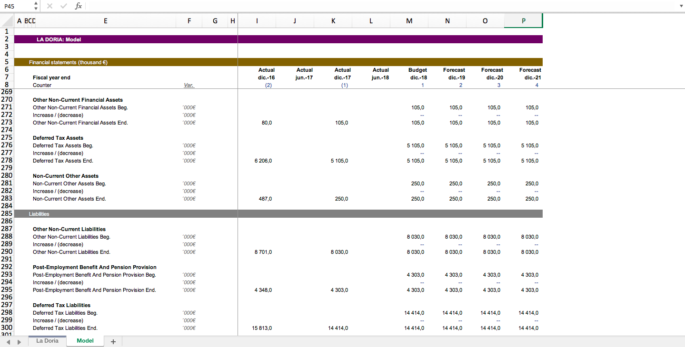This screenshot has height=347, width=685.
Task: Click the cancel entry X icon
Action: coord(50,6)
